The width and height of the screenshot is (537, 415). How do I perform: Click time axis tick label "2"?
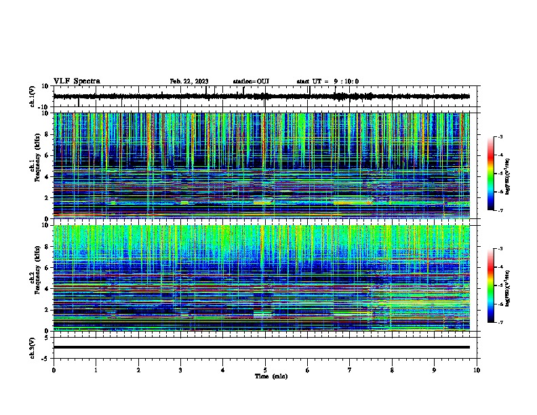tap(138, 370)
